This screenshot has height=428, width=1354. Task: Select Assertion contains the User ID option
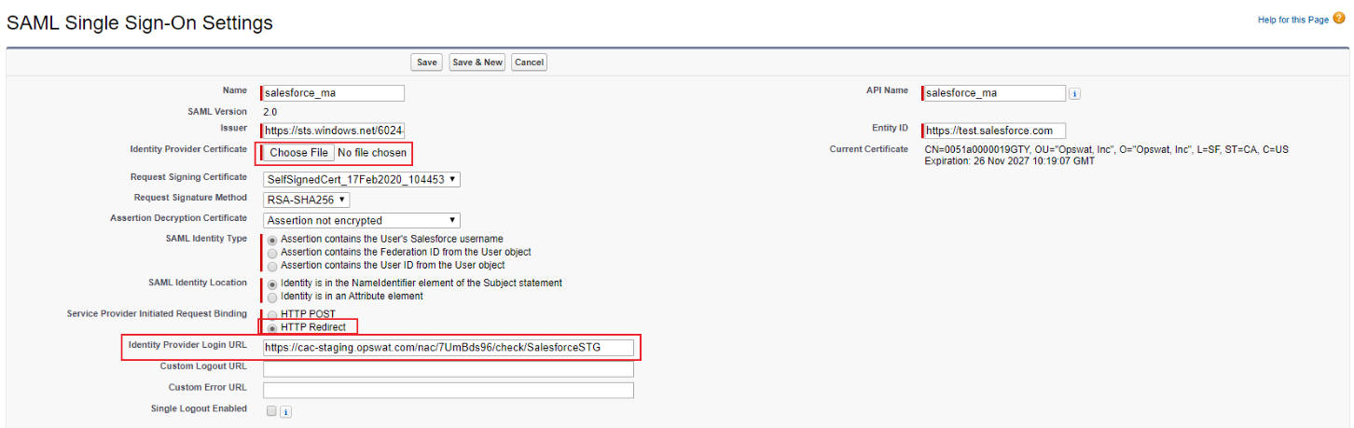pos(272,266)
